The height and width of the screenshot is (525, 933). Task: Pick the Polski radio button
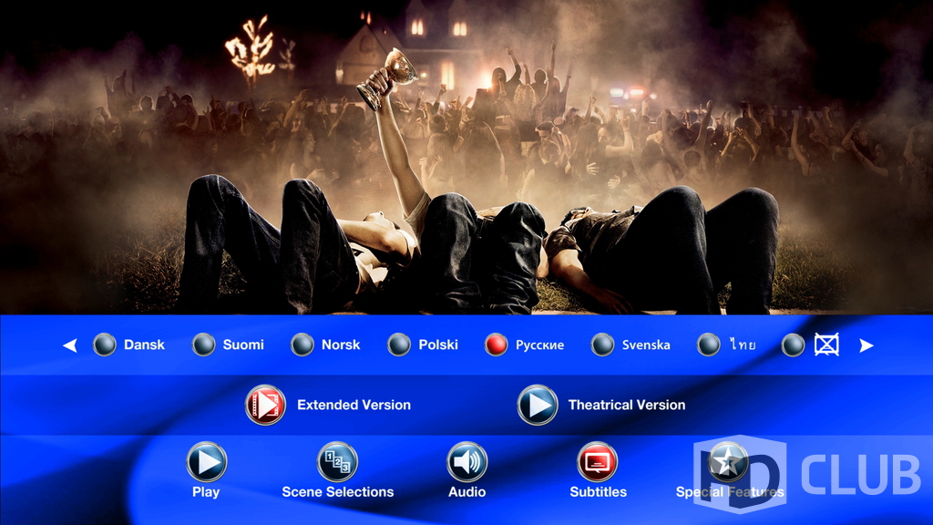click(x=399, y=345)
